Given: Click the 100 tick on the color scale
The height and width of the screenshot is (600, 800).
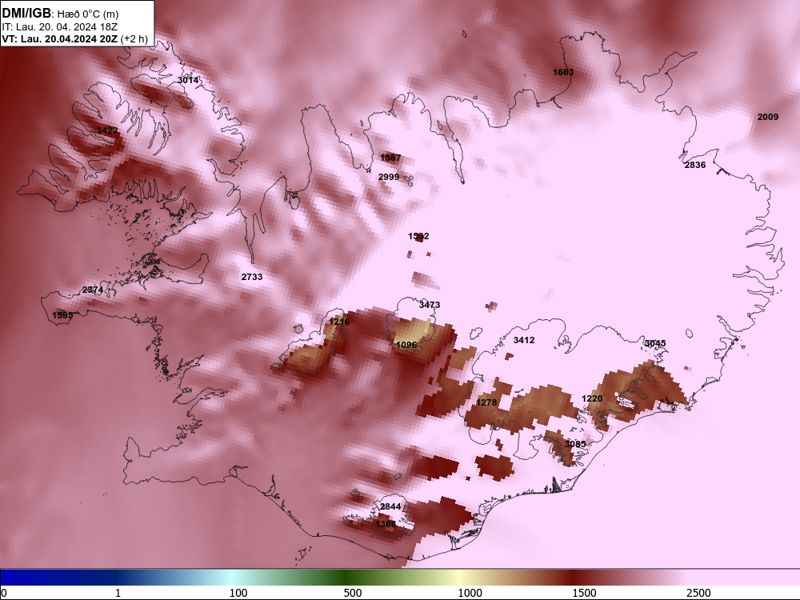Looking at the screenshot, I should coord(238,593).
